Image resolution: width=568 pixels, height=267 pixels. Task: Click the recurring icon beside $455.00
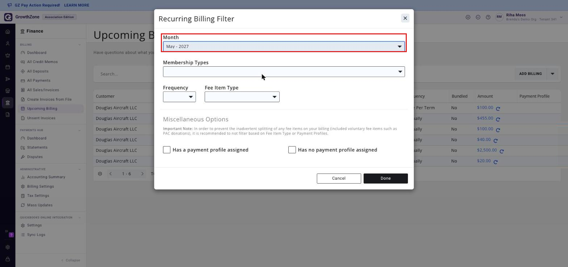click(498, 119)
